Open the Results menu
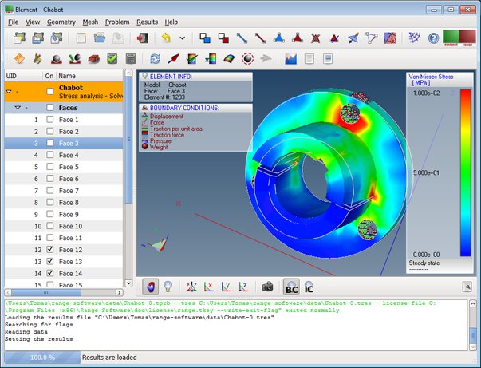The width and height of the screenshot is (481, 368). 148,22
